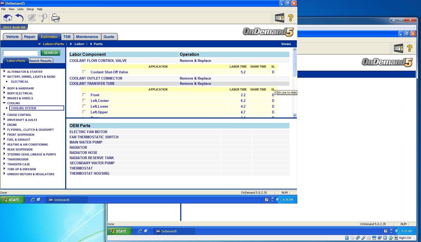
Task: Click the network indicator in VM status bar
Action: tap(358, 238)
